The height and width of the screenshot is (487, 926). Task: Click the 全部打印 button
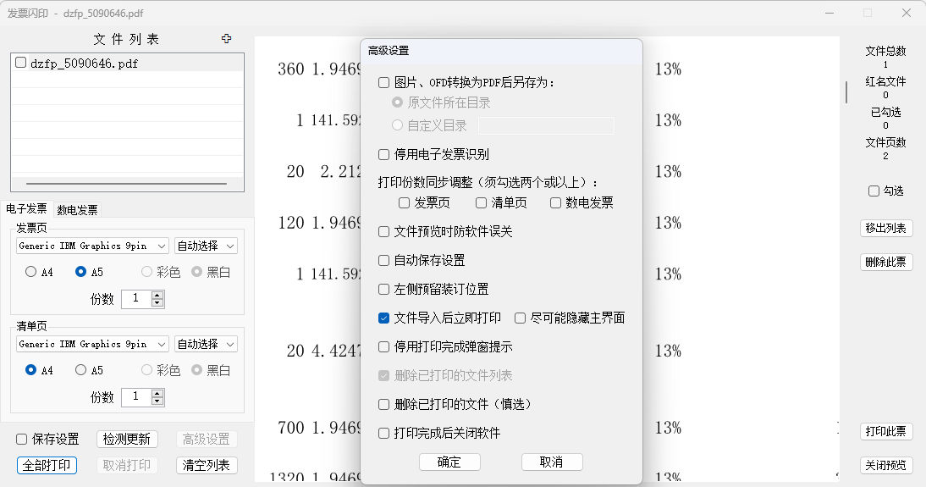click(x=47, y=465)
